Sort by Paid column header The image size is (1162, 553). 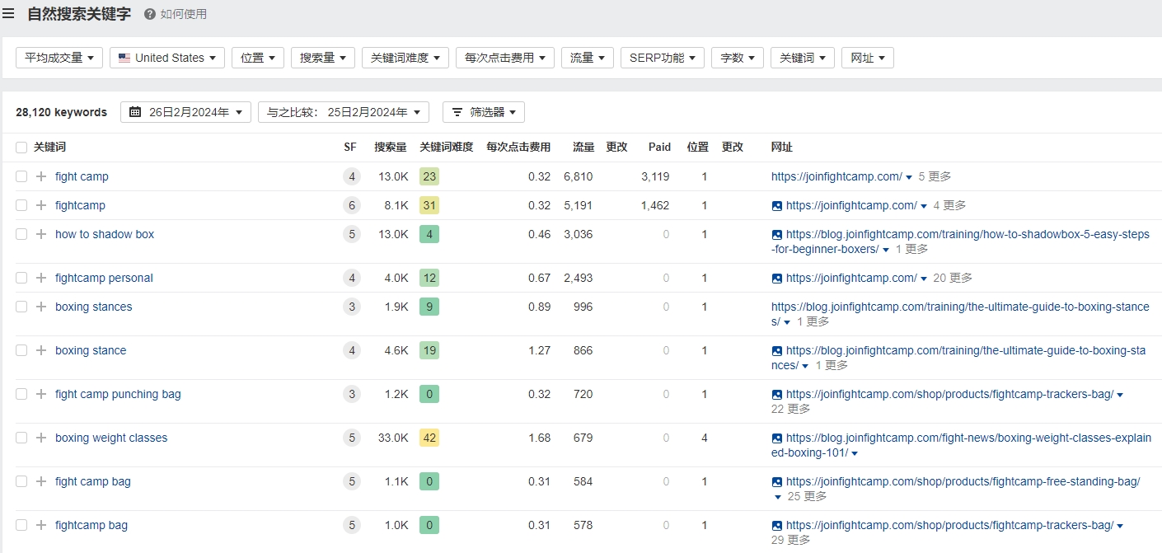point(659,148)
